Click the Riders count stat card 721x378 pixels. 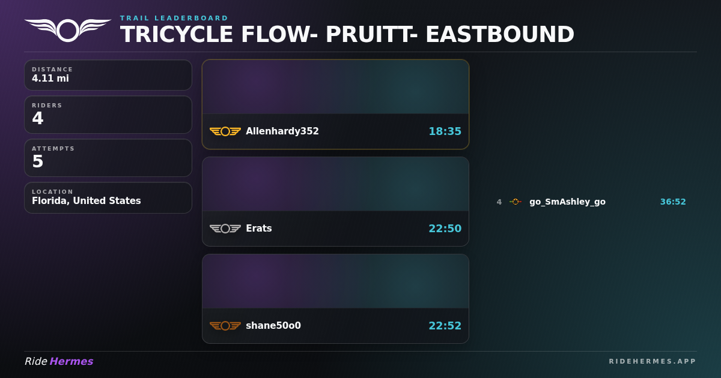tap(108, 115)
